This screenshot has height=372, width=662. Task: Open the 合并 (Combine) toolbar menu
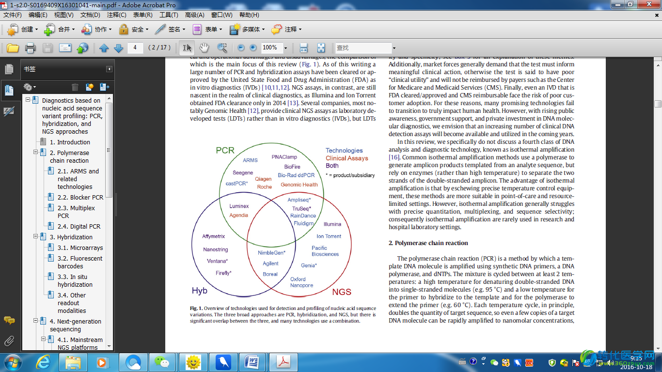tap(60, 30)
